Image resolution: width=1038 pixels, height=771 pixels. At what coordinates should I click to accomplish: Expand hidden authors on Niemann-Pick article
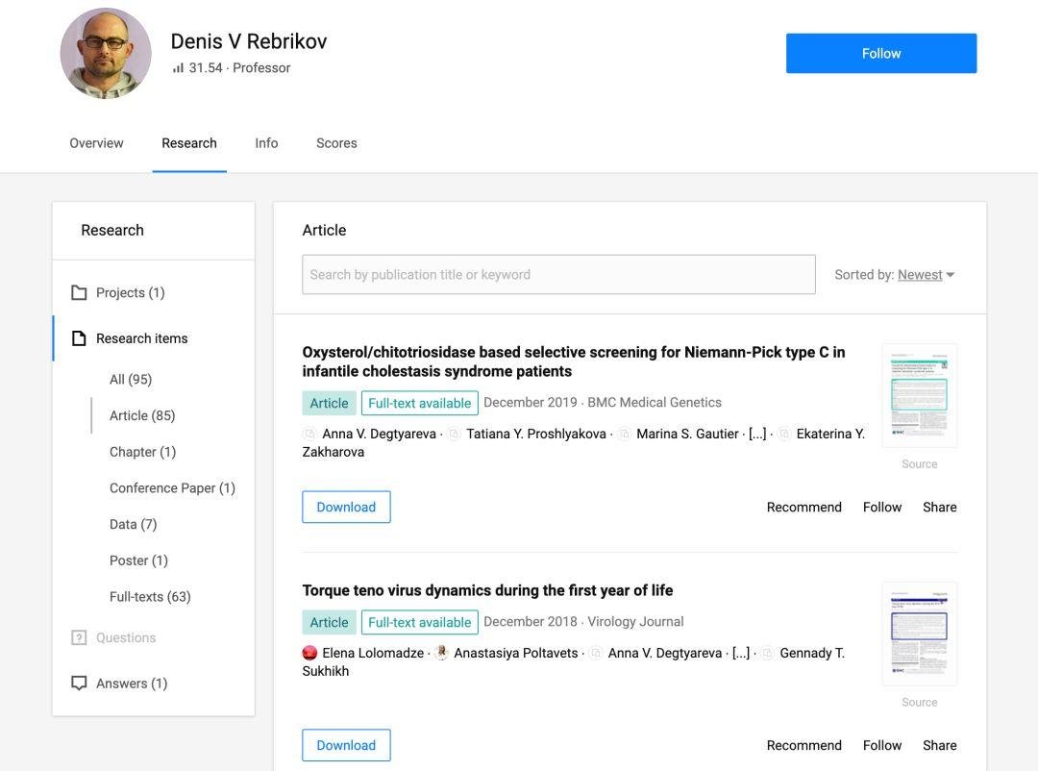tap(757, 435)
